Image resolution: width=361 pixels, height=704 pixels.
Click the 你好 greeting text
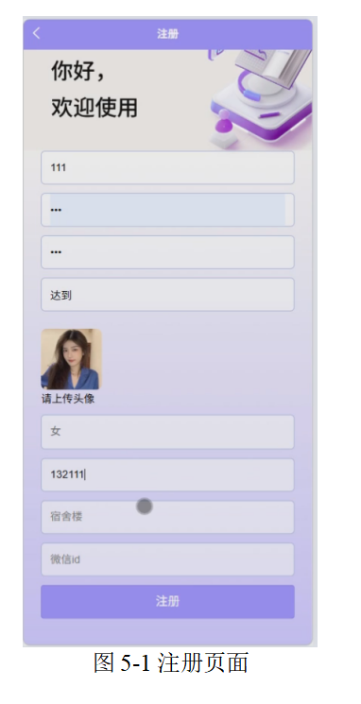click(78, 72)
